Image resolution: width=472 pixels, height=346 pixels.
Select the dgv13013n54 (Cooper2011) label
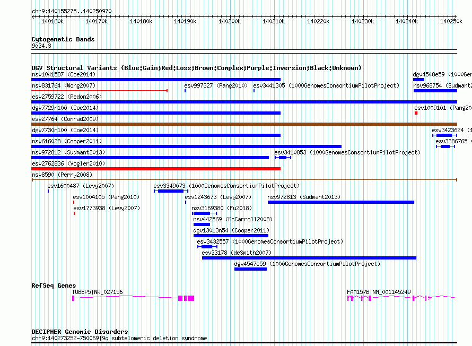coord(231,230)
